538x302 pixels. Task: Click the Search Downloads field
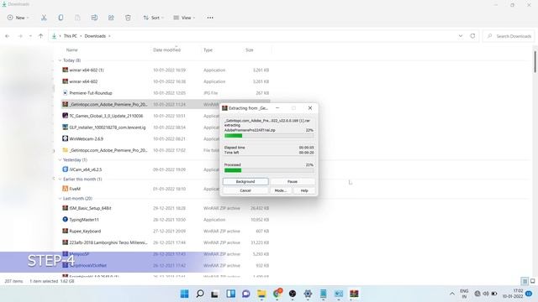(x=509, y=36)
